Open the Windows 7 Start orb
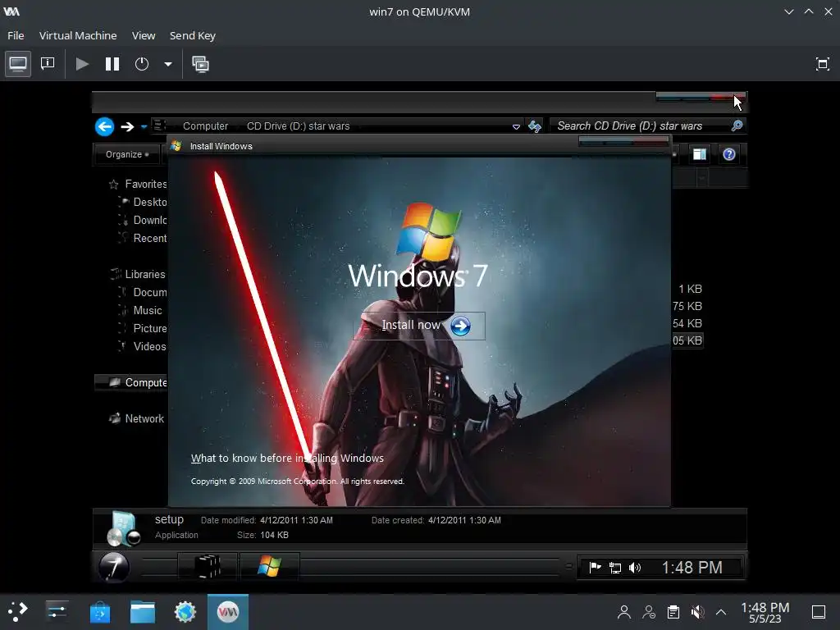Image resolution: width=840 pixels, height=630 pixels. tap(114, 567)
